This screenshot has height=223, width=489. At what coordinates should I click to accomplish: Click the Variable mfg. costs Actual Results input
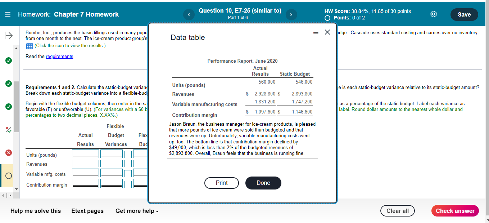(85, 173)
